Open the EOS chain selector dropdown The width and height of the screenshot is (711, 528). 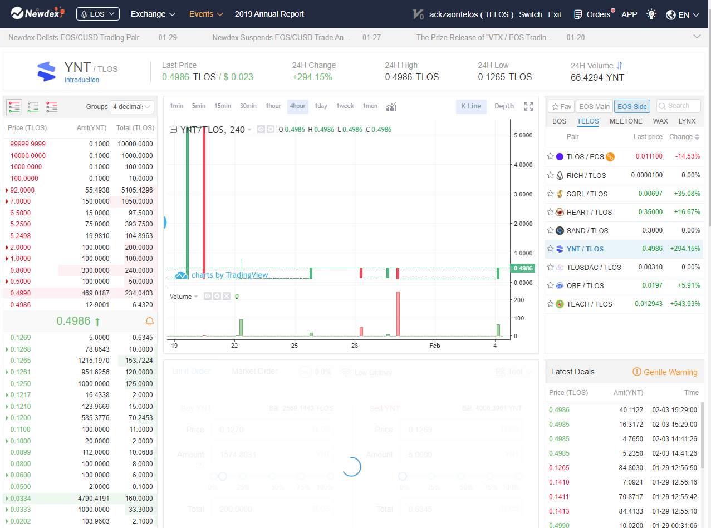98,14
